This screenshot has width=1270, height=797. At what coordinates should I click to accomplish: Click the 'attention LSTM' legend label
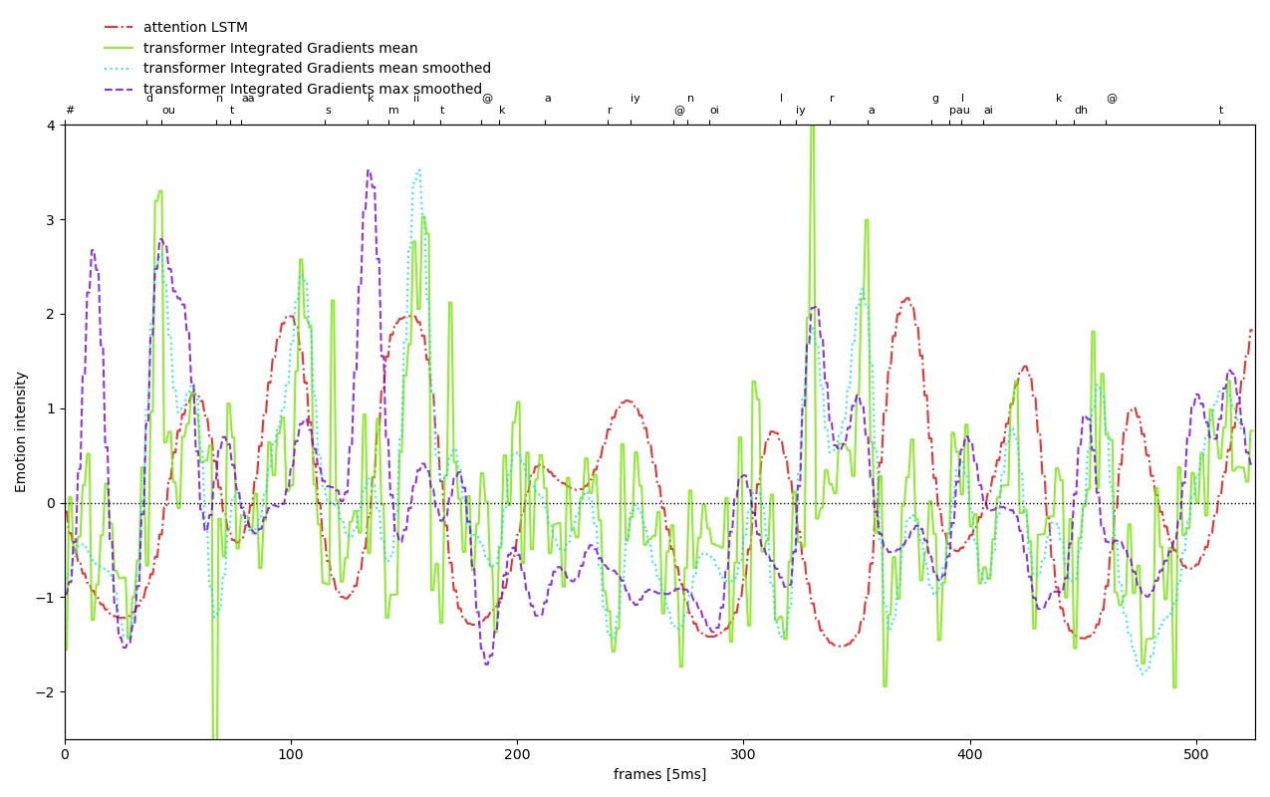coord(195,28)
